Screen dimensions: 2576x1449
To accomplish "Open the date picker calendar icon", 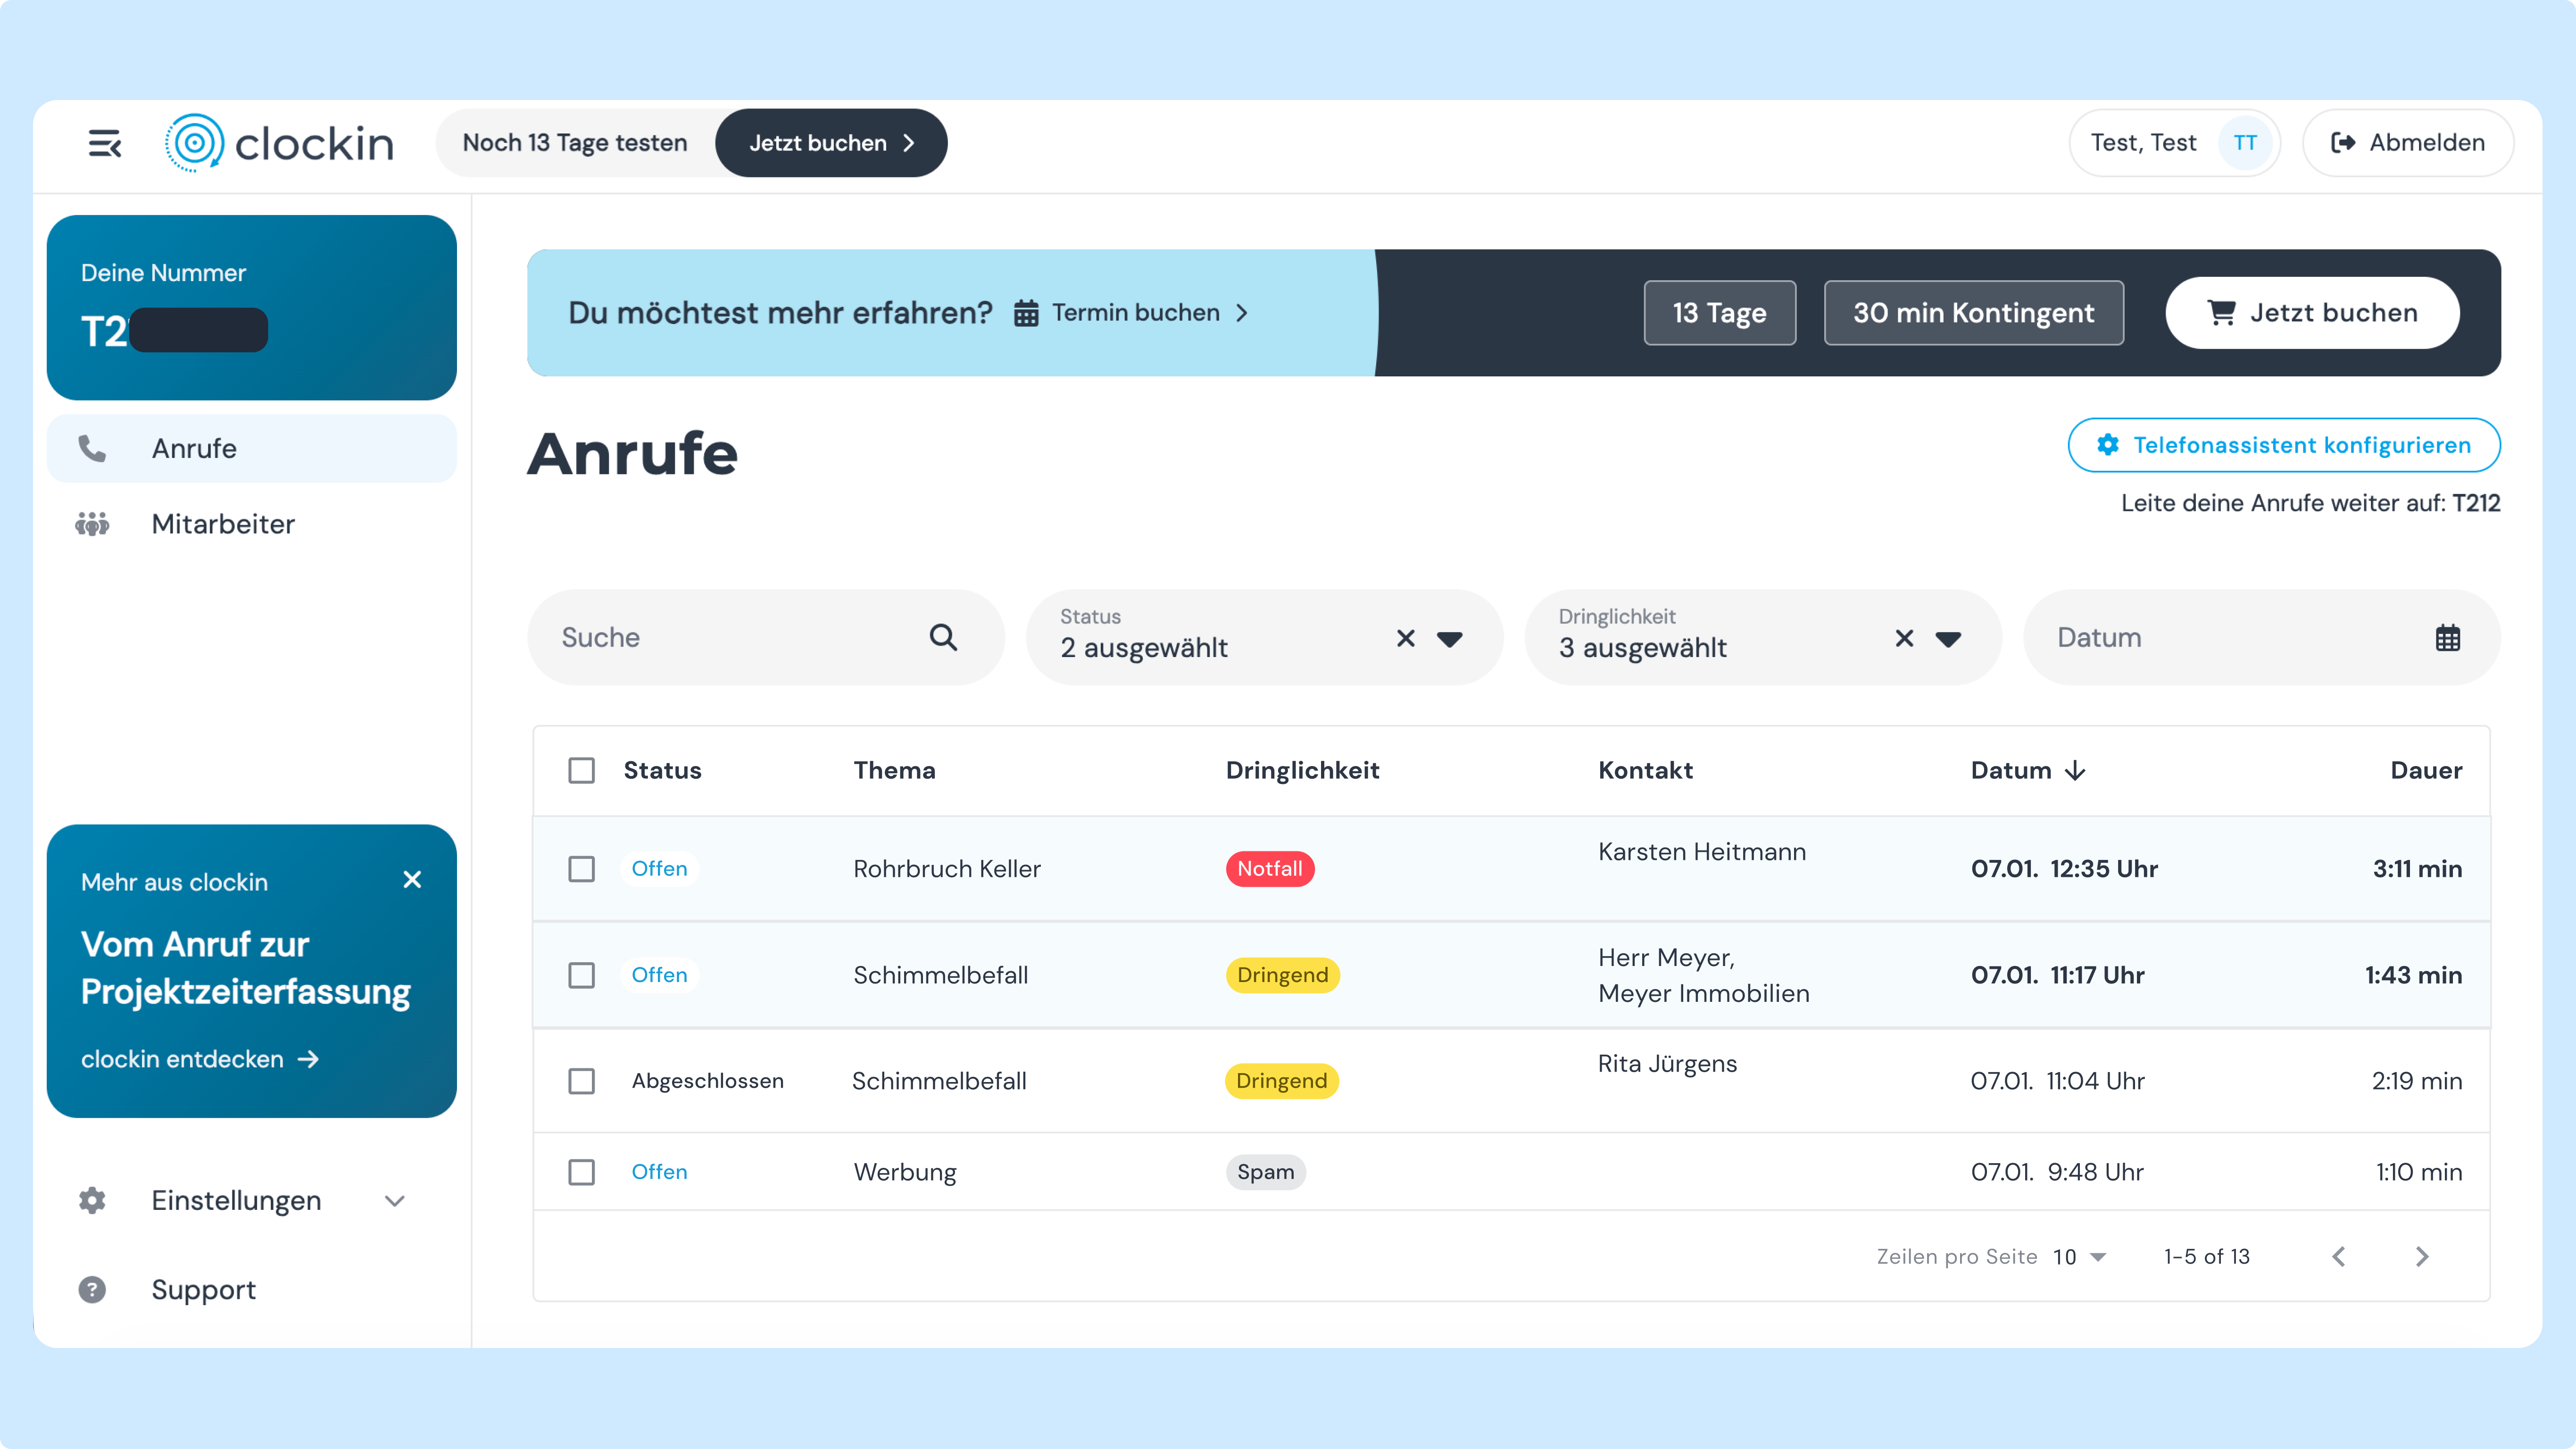I will tap(2447, 638).
